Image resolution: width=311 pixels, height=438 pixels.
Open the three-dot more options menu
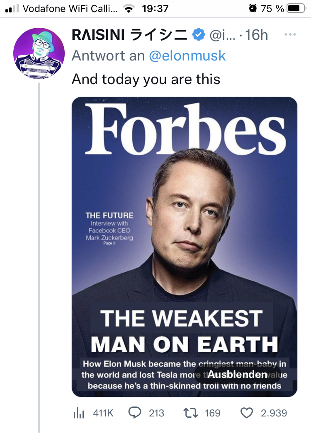290,35
